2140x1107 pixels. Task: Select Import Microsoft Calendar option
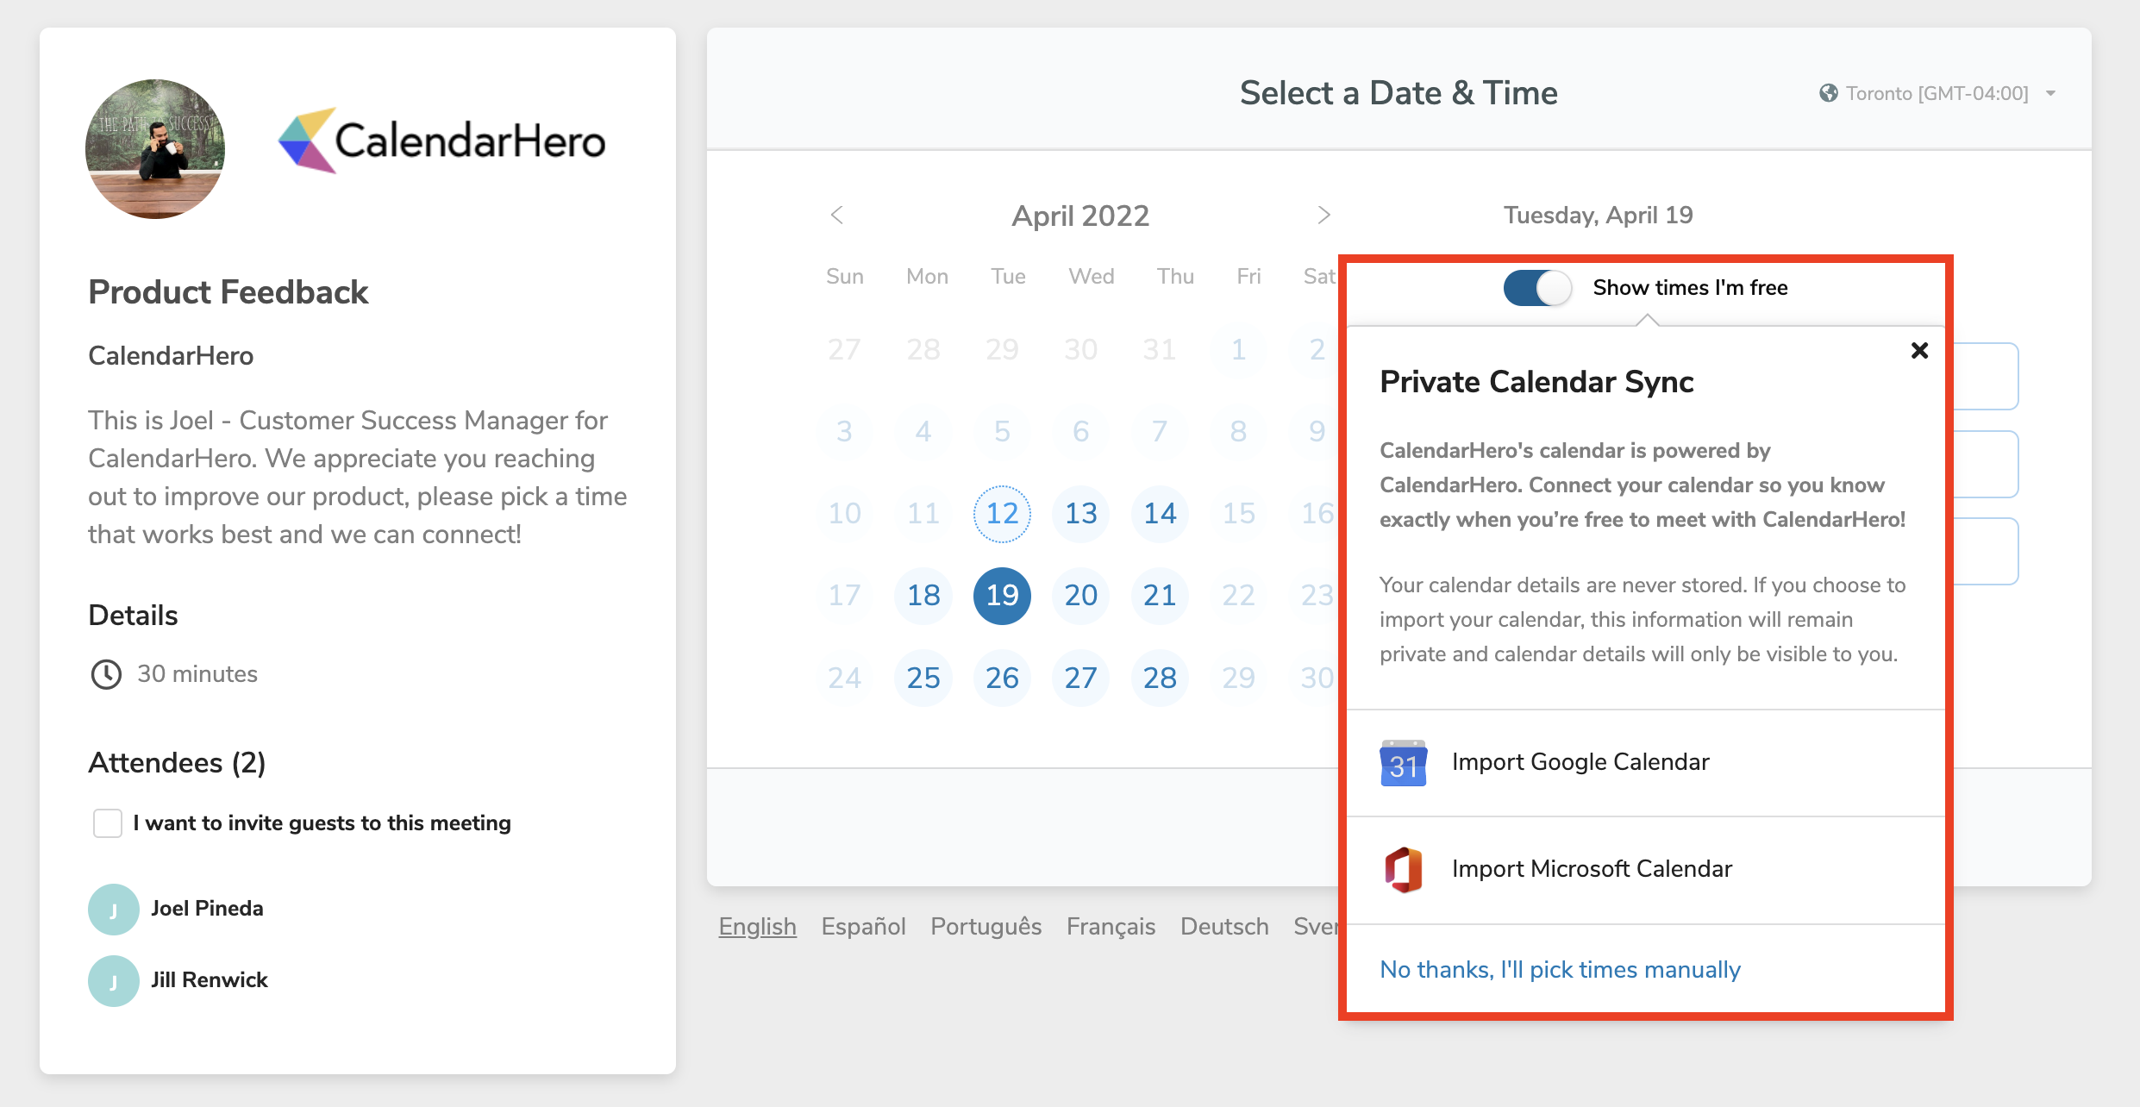click(x=1645, y=869)
